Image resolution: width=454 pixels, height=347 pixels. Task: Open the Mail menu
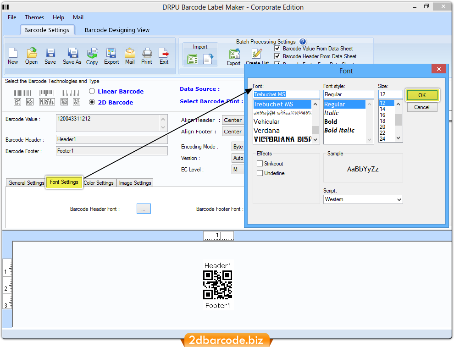click(x=78, y=17)
